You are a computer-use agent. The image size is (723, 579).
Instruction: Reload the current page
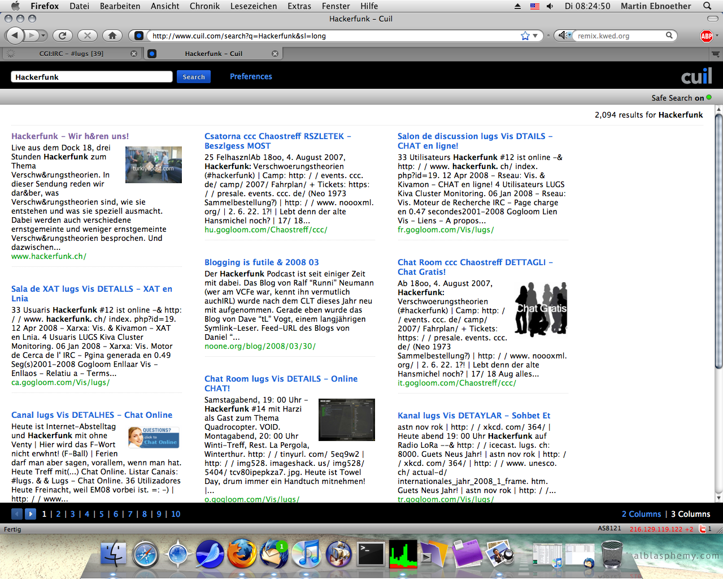(x=63, y=36)
